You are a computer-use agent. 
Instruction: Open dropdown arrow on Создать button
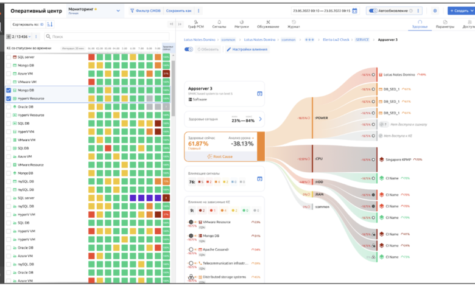coord(472,10)
